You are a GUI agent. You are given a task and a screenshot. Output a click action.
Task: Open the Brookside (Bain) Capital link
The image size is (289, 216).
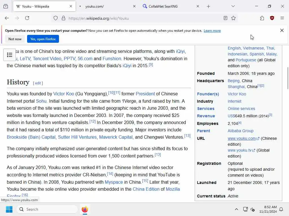[x=31, y=137]
